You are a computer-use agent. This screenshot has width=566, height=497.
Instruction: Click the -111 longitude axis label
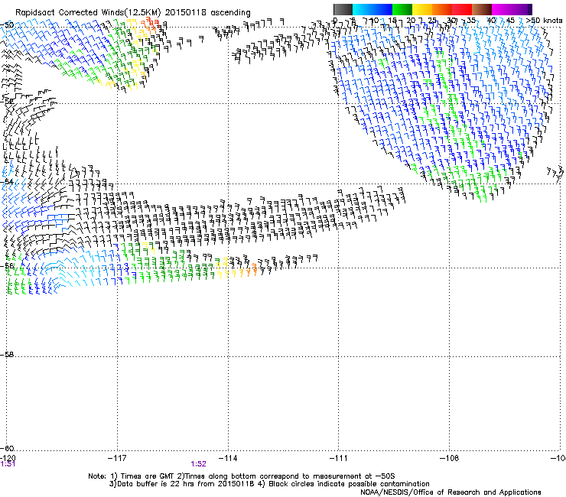tap(339, 458)
